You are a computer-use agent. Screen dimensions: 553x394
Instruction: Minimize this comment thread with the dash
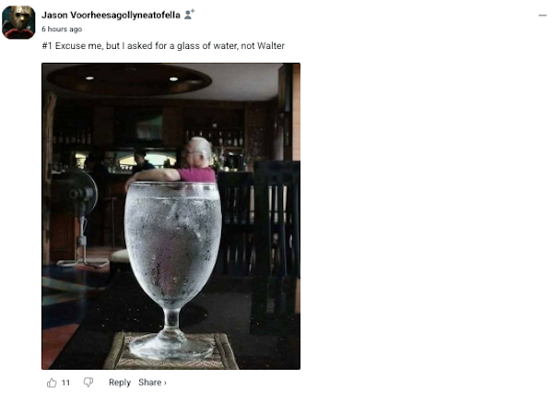click(543, 15)
